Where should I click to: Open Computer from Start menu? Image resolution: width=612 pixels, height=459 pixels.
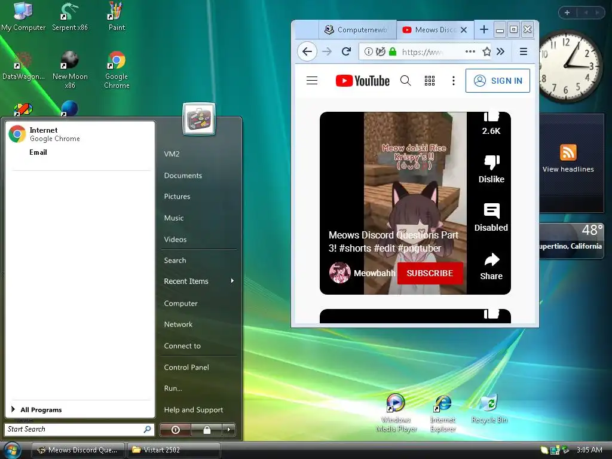pyautogui.click(x=180, y=303)
